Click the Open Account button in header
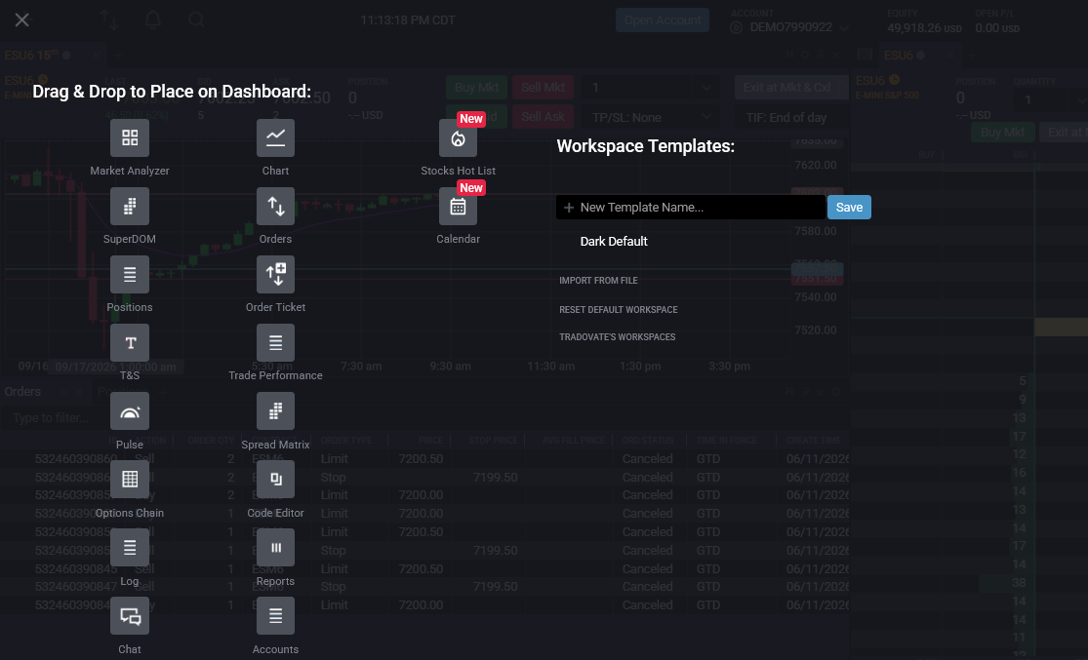The image size is (1088, 660). coord(663,20)
